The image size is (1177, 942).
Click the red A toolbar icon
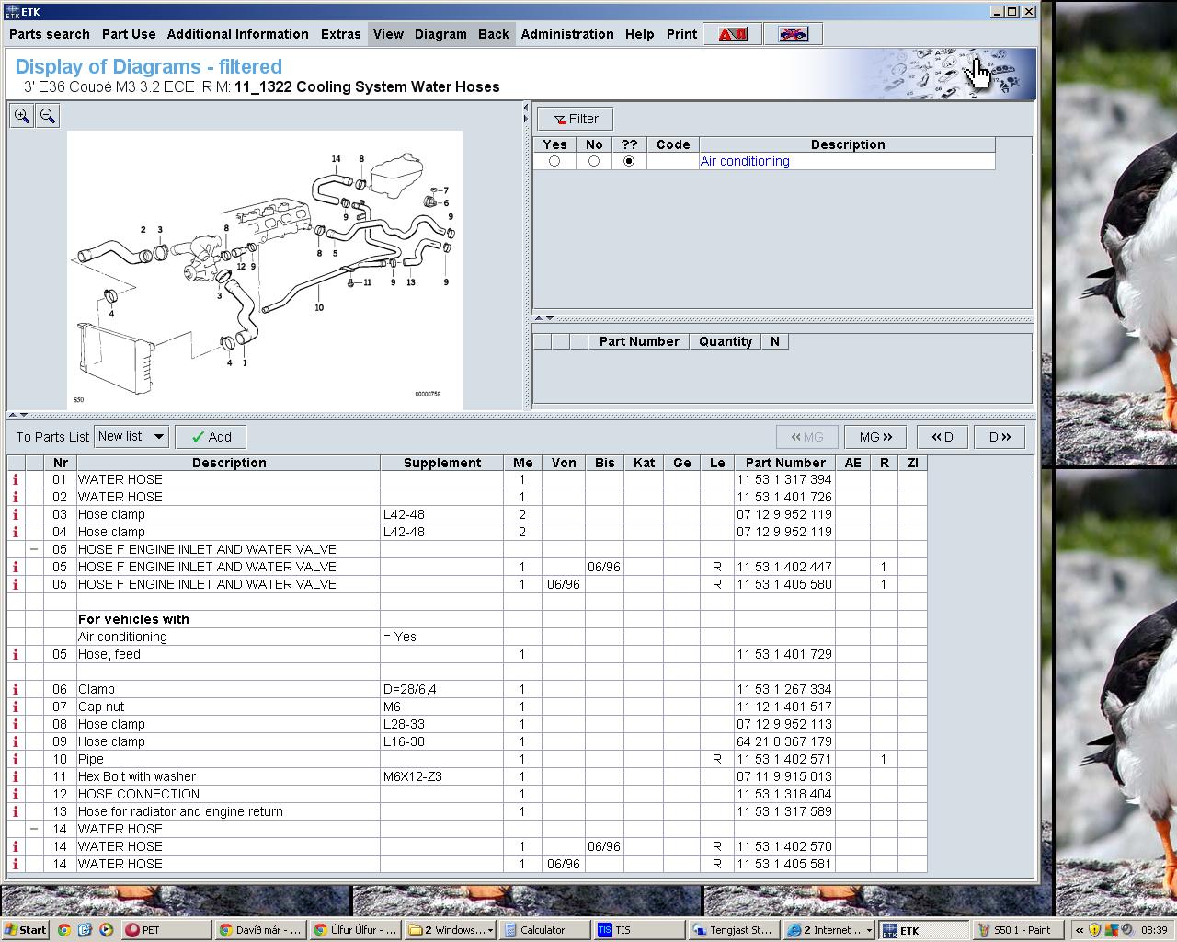(733, 34)
